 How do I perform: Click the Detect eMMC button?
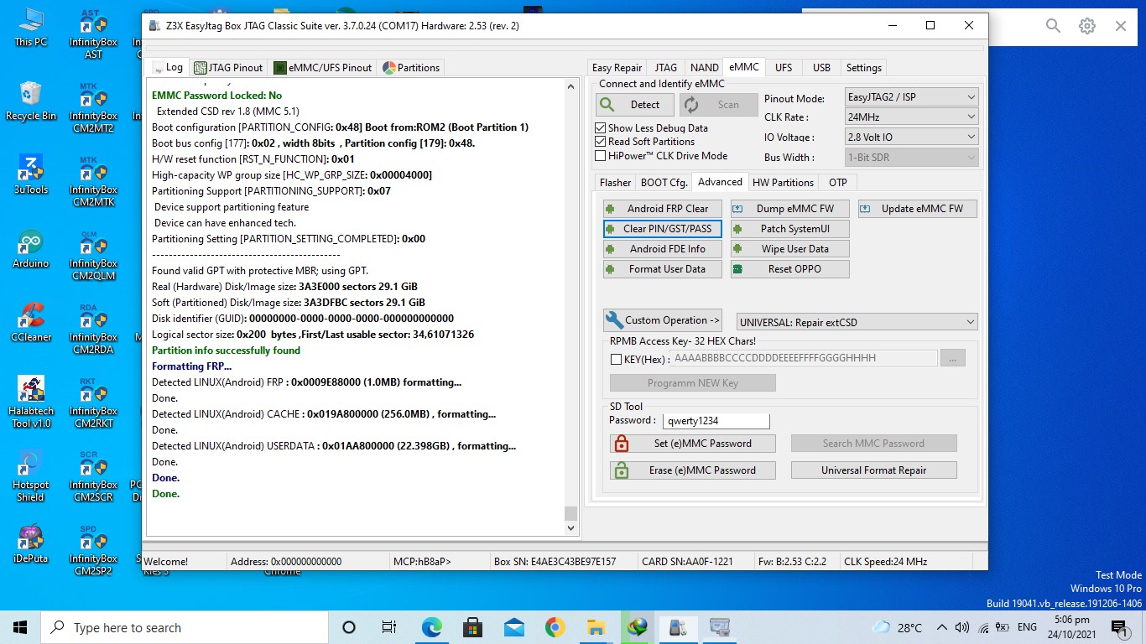pyautogui.click(x=634, y=105)
